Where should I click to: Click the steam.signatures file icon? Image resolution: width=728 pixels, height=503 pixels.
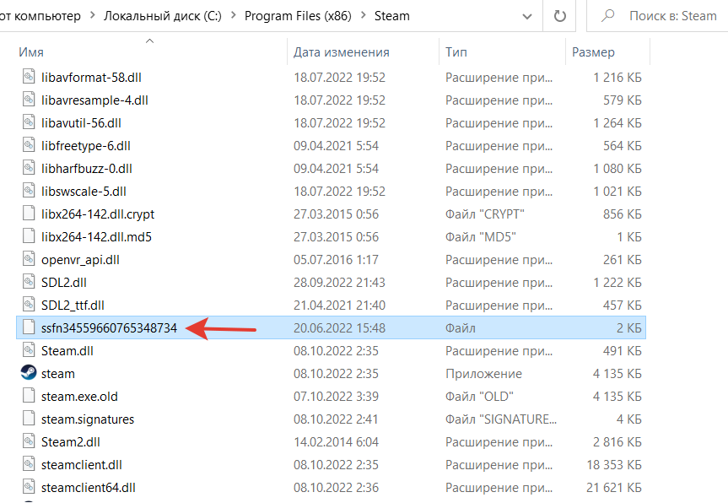click(x=29, y=418)
